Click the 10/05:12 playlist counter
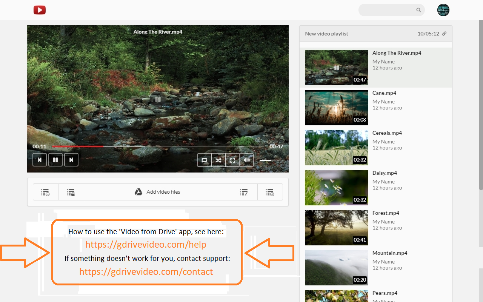The image size is (483, 302). pyautogui.click(x=428, y=34)
